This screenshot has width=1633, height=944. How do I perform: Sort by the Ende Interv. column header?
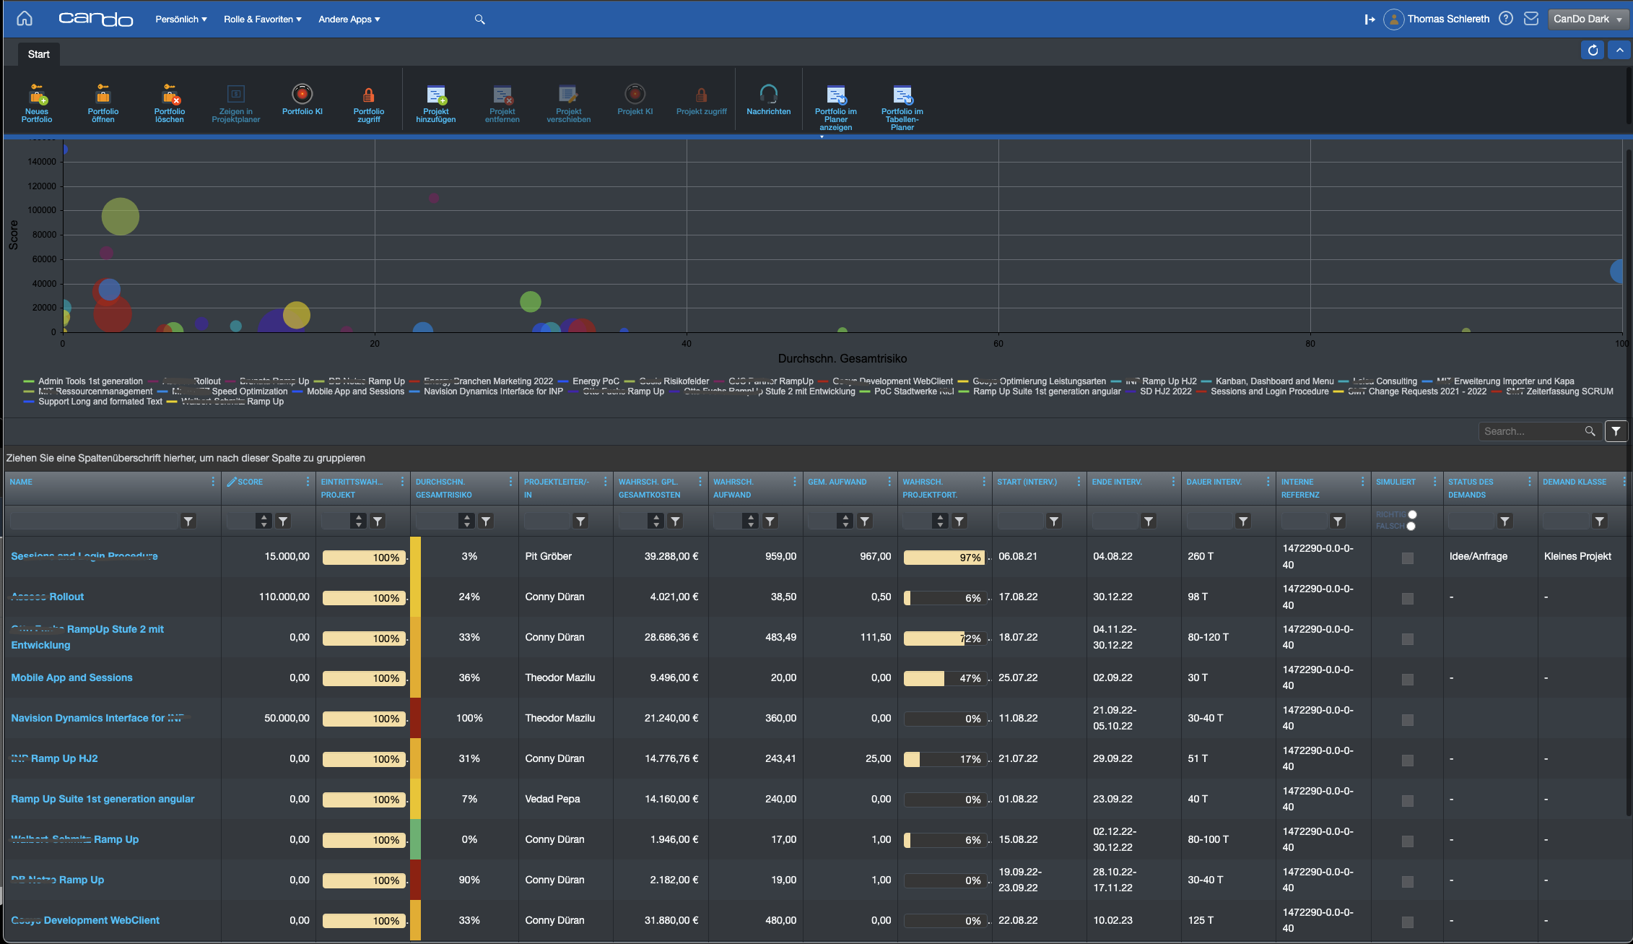tap(1117, 482)
